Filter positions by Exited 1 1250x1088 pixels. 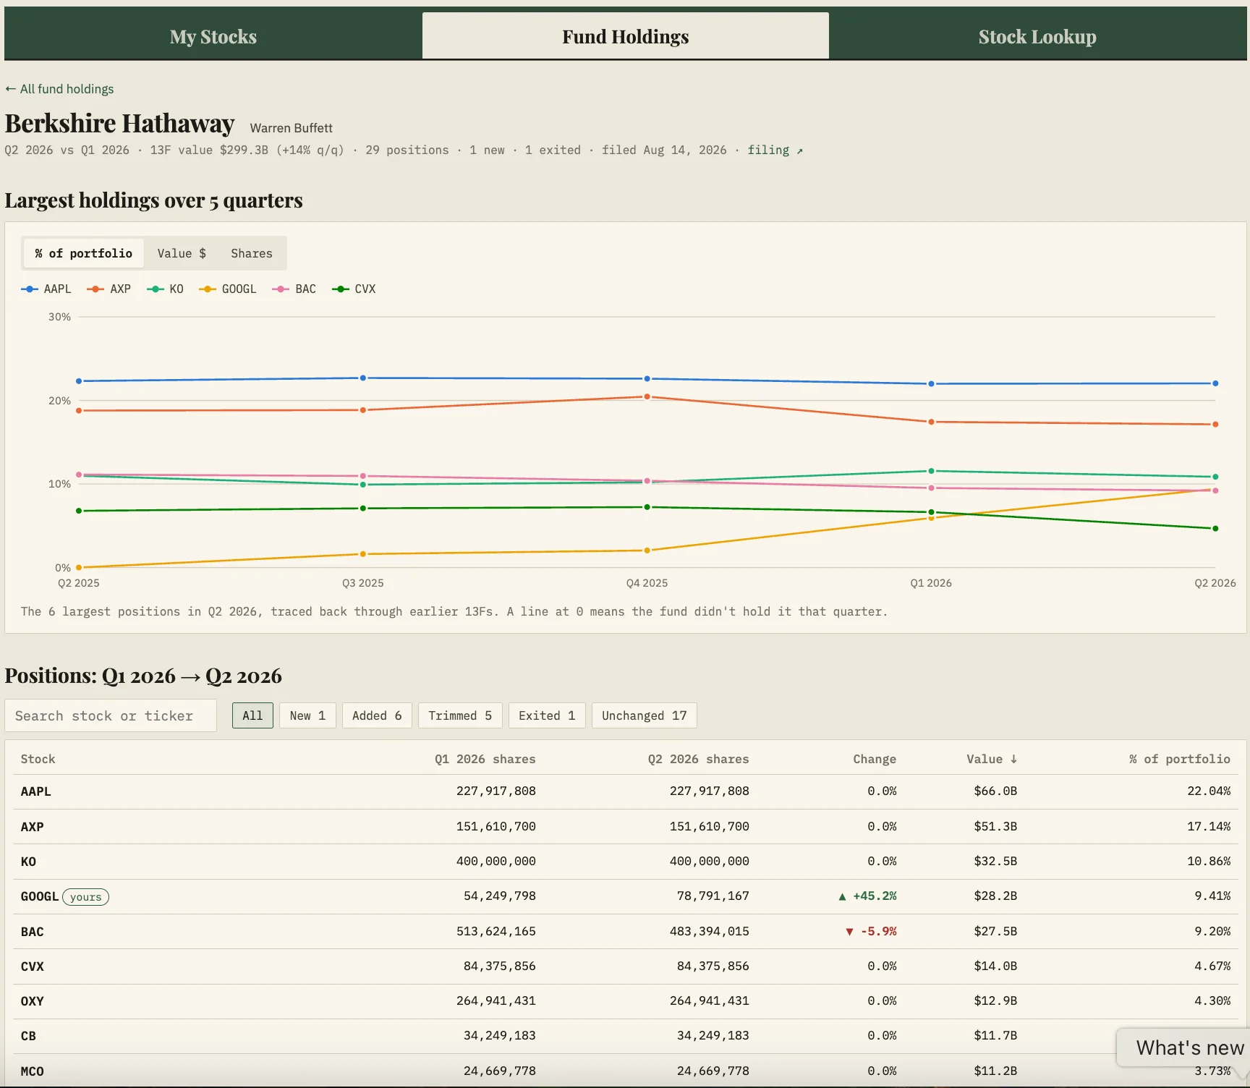[x=547, y=715]
